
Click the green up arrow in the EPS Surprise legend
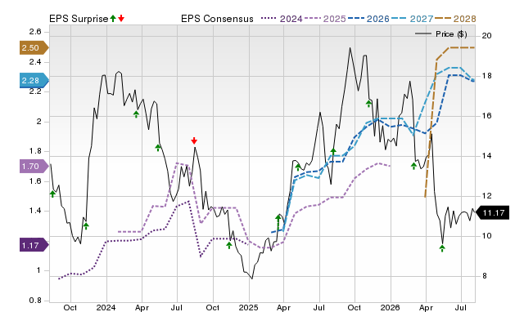coord(113,19)
